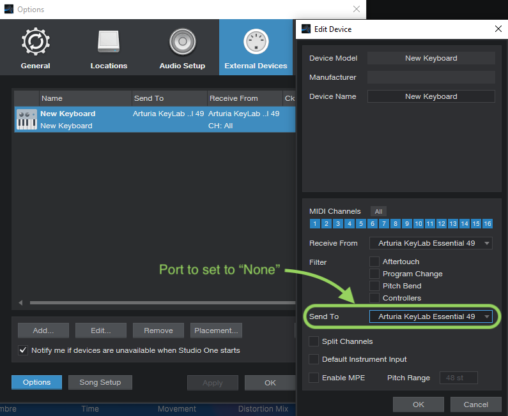
Task: Click OK in the Options window
Action: point(270,383)
